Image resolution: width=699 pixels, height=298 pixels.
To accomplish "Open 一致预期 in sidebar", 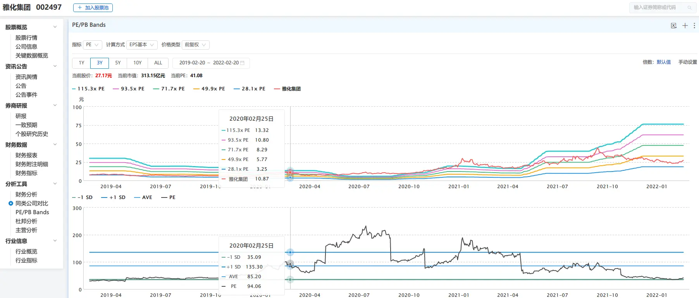I will (26, 125).
